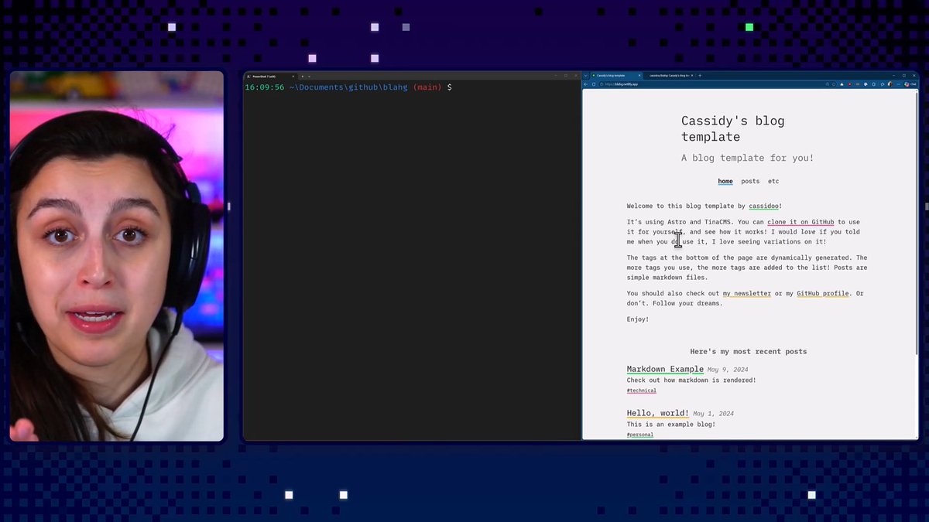Screen dimensions: 929x522
Task: Switch to the cassidoo/blahg browser tab
Action: (x=670, y=75)
